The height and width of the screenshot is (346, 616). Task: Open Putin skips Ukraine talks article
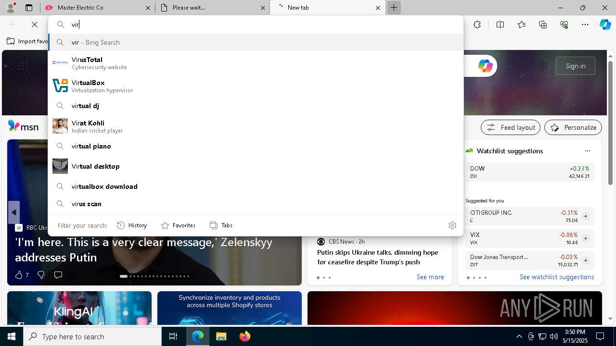point(378,257)
